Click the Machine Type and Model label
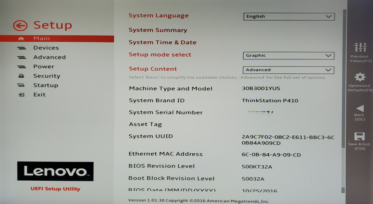Viewport: 373px width, 204px height. [x=170, y=89]
